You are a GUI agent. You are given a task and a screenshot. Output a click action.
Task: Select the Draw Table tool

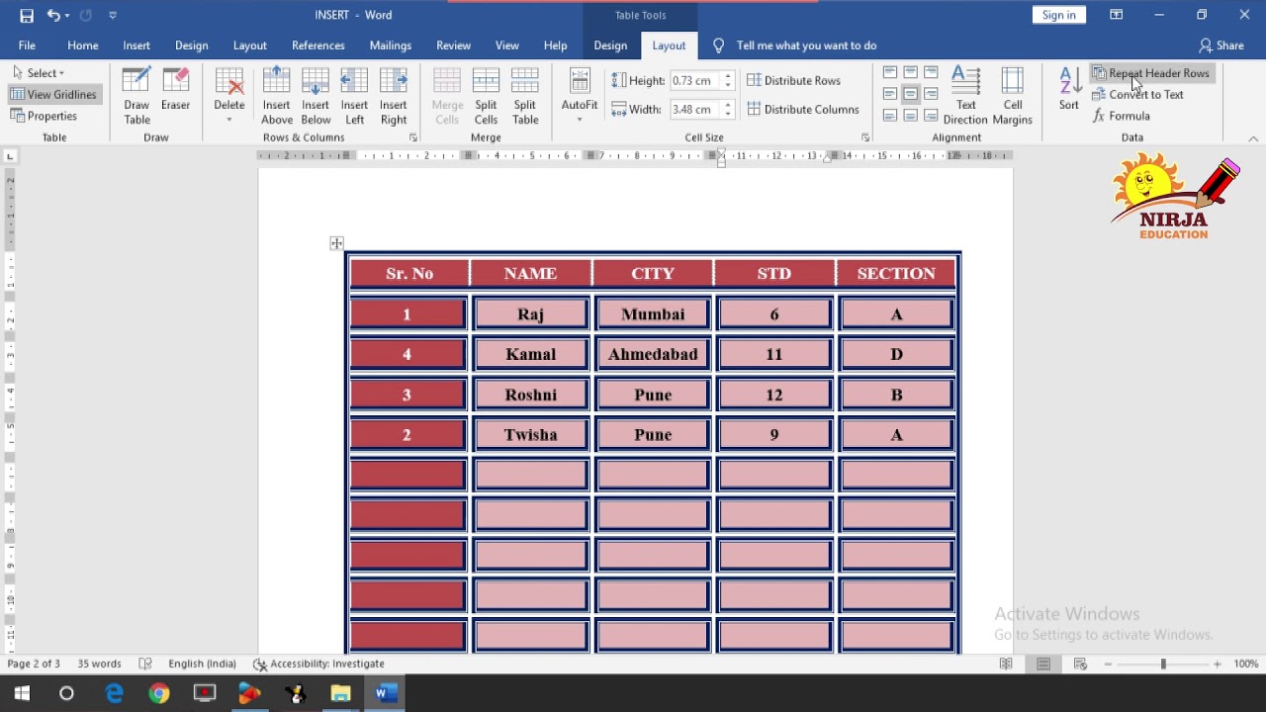136,96
